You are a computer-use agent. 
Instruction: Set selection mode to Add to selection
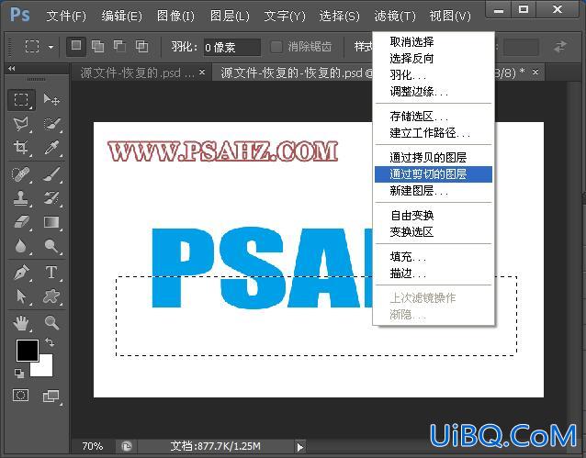tap(98, 46)
